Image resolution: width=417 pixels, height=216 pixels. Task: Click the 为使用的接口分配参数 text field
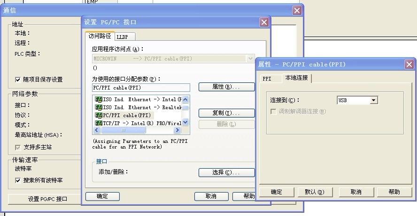click(141, 88)
